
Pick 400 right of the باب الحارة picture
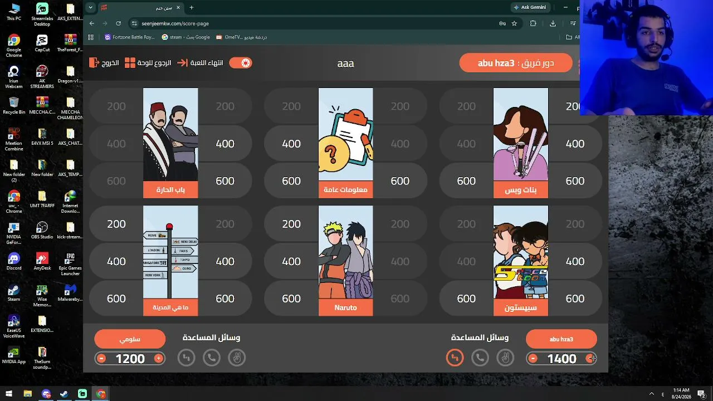click(x=225, y=144)
